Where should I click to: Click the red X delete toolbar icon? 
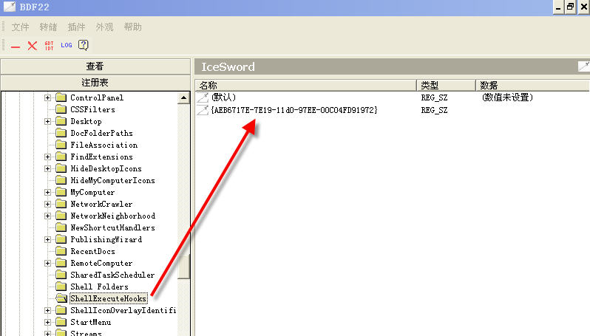[33, 46]
